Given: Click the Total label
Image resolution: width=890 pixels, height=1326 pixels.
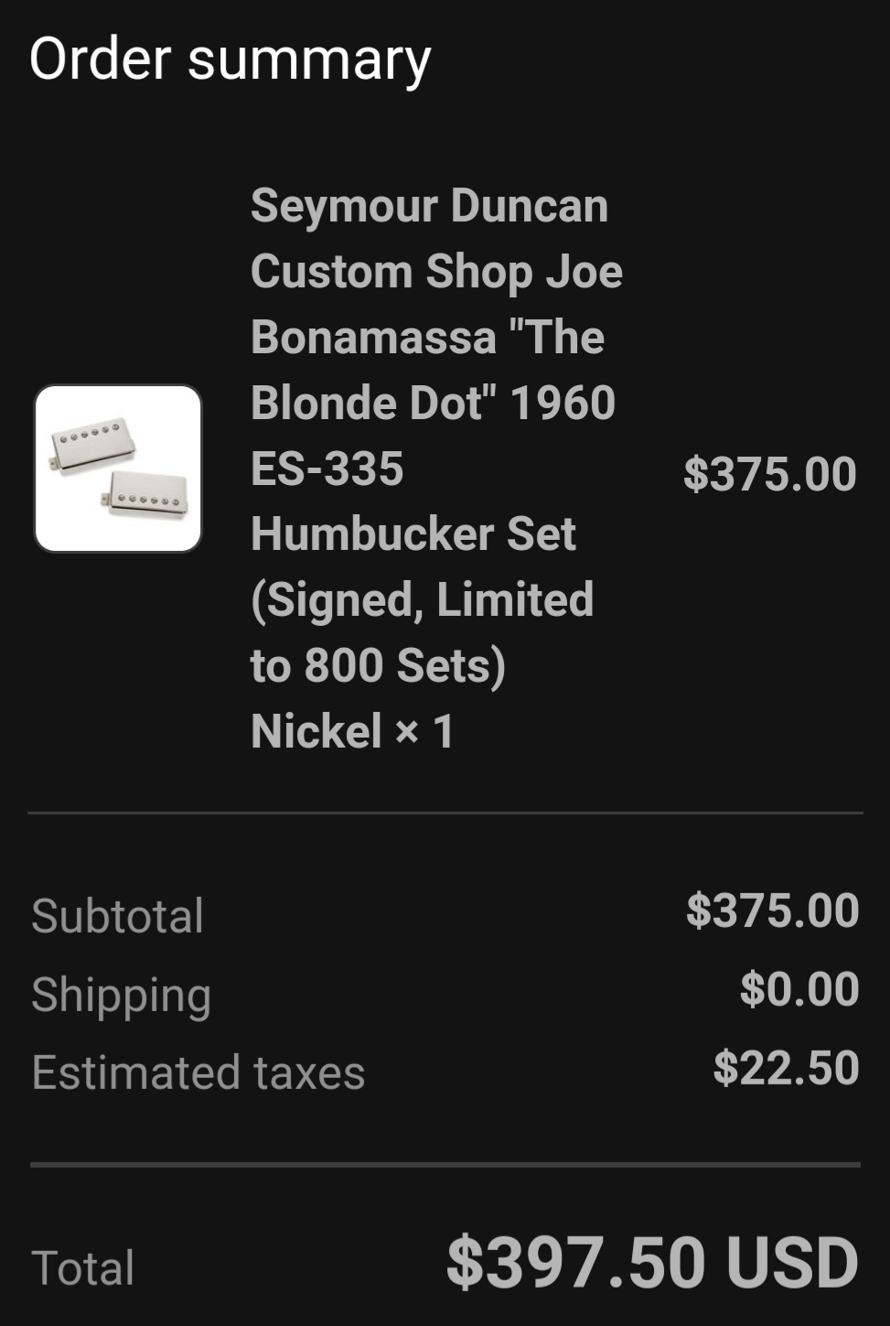Looking at the screenshot, I should 83,1268.
